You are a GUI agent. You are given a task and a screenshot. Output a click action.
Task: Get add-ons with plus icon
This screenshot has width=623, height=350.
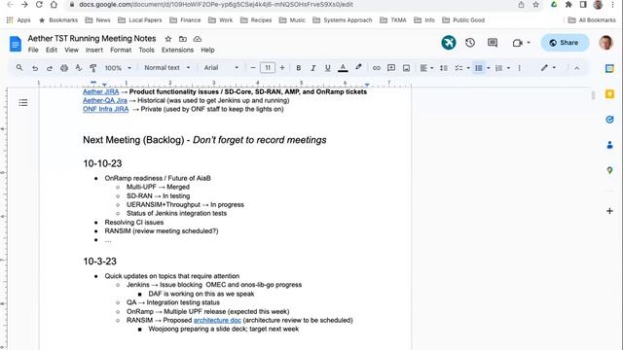[609, 211]
